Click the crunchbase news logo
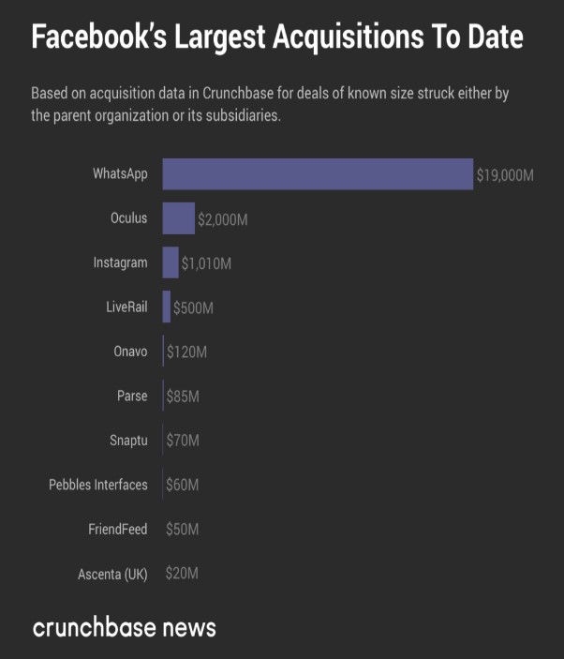The height and width of the screenshot is (659, 564). point(124,627)
